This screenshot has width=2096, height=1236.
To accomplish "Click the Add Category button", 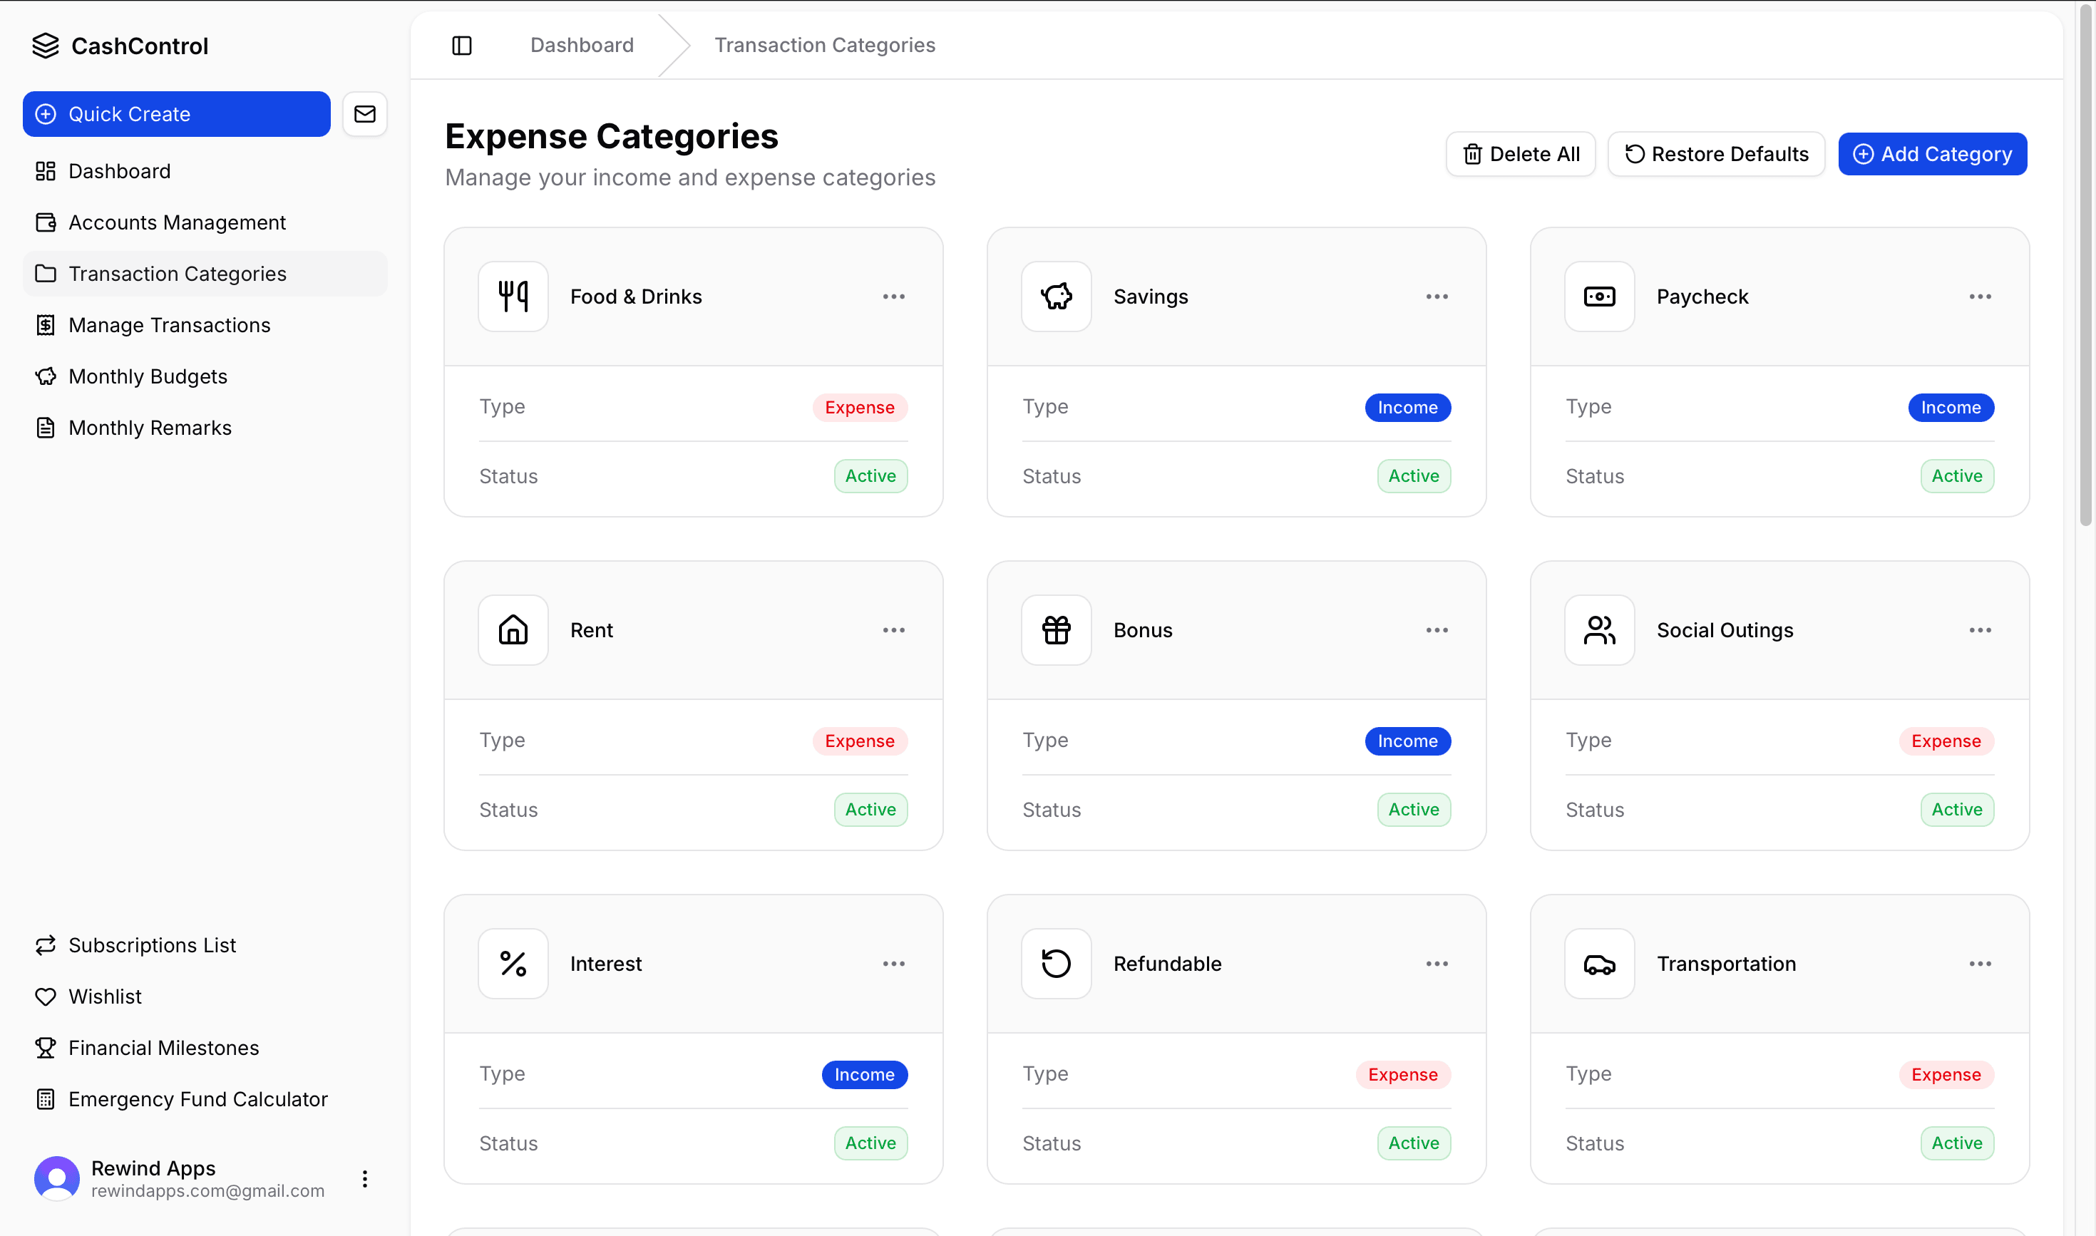I will [x=1932, y=154].
